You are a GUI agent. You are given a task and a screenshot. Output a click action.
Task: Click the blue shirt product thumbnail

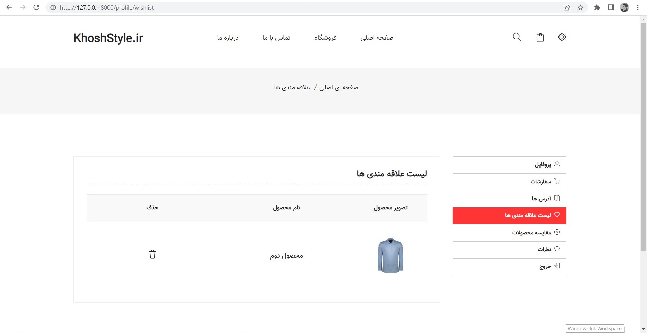[391, 256]
